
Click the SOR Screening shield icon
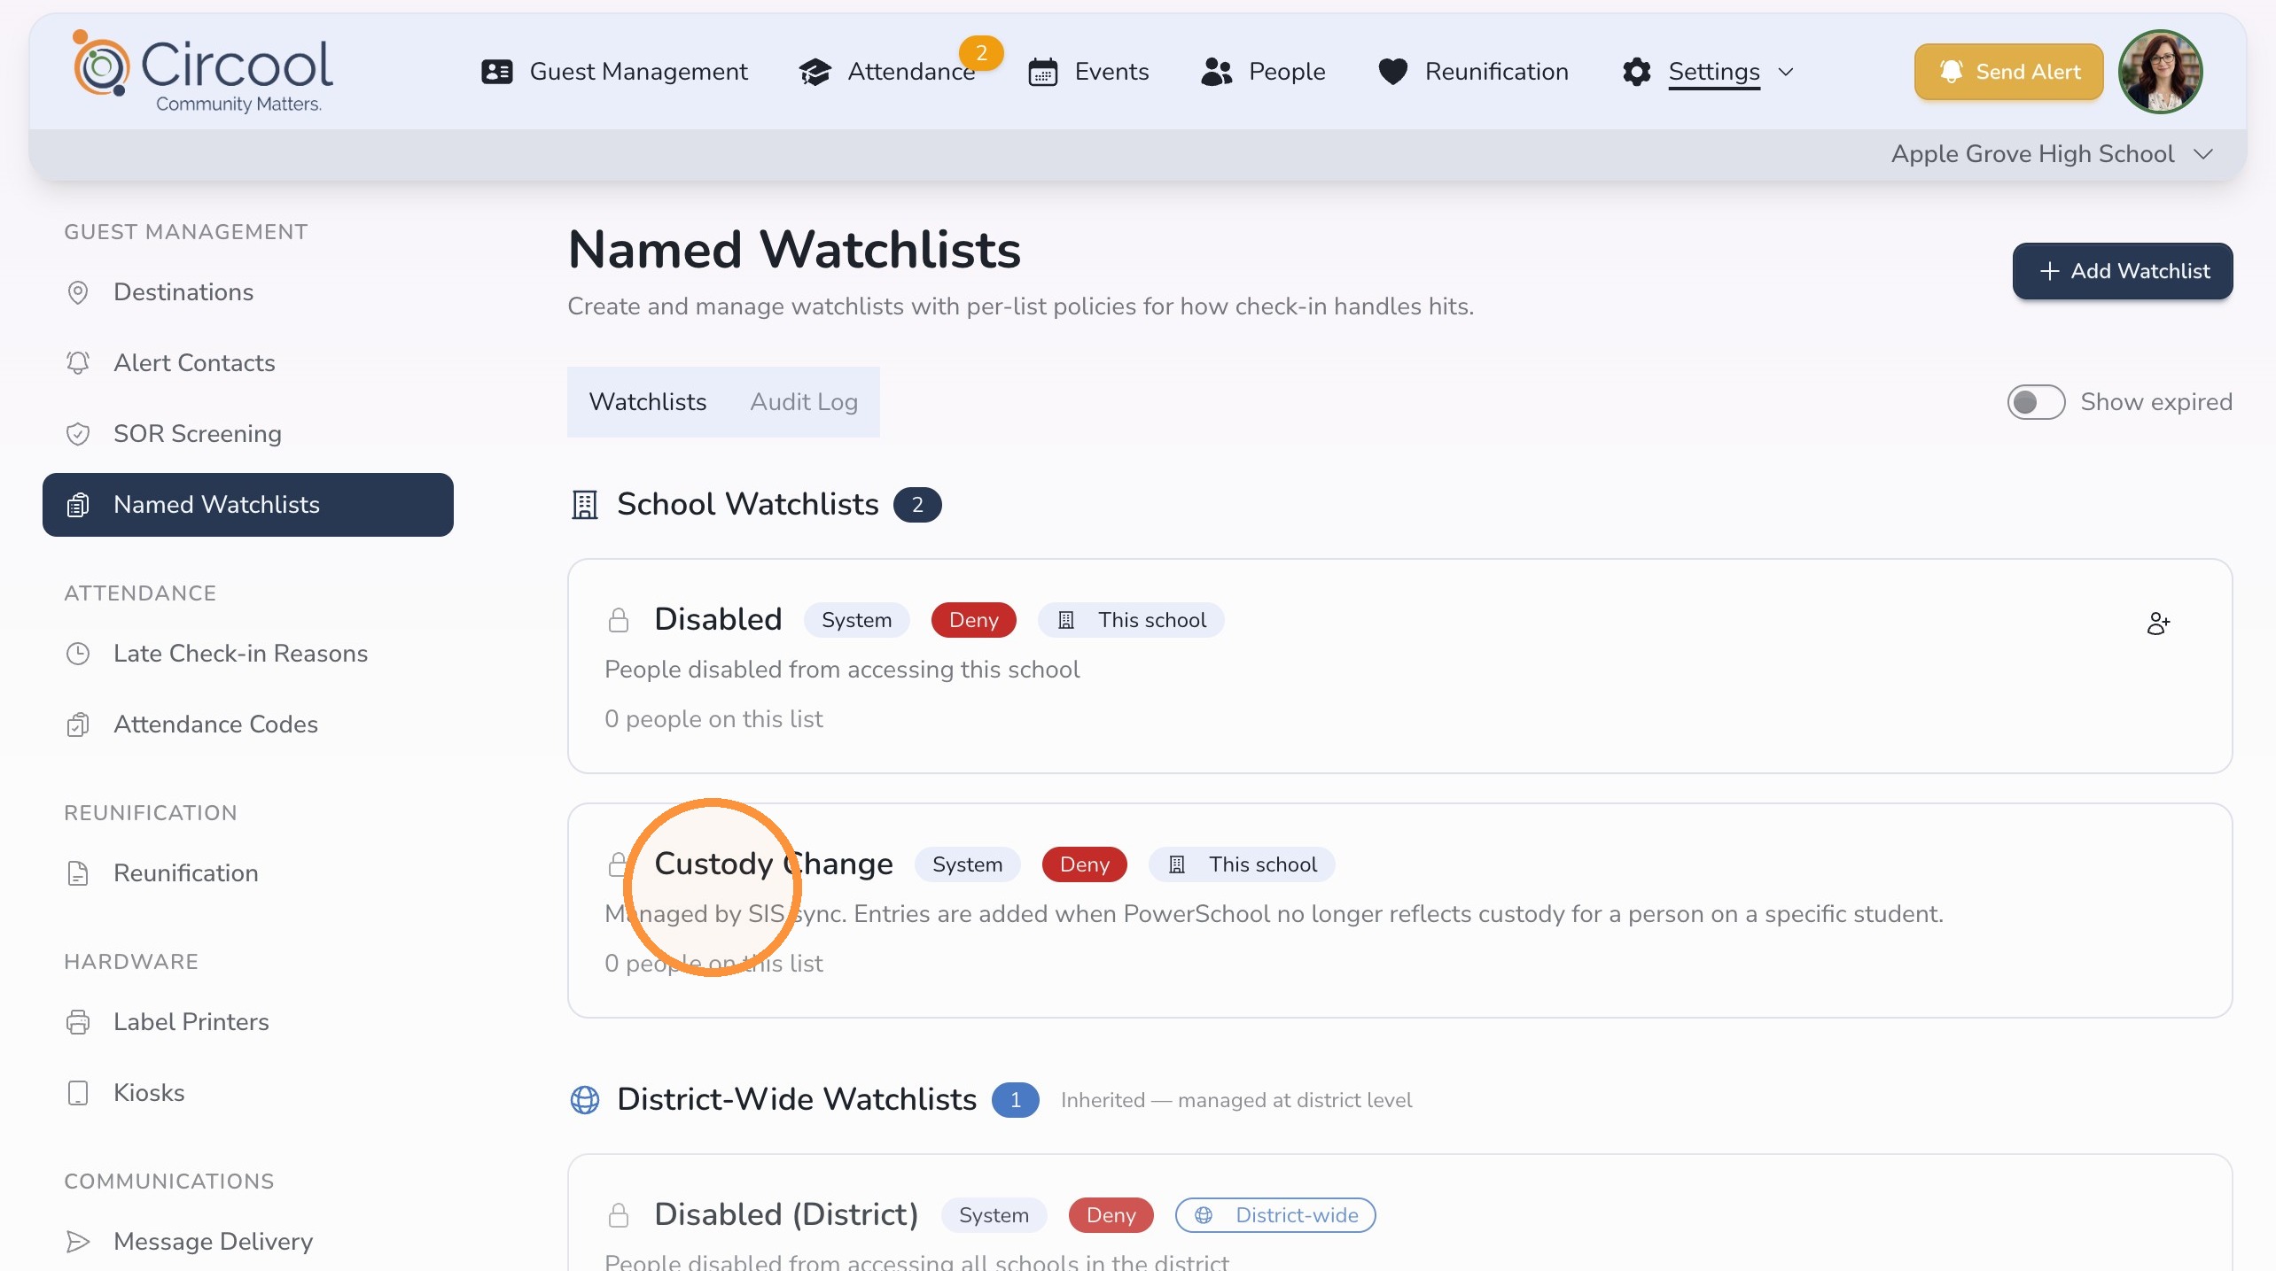[x=78, y=434]
